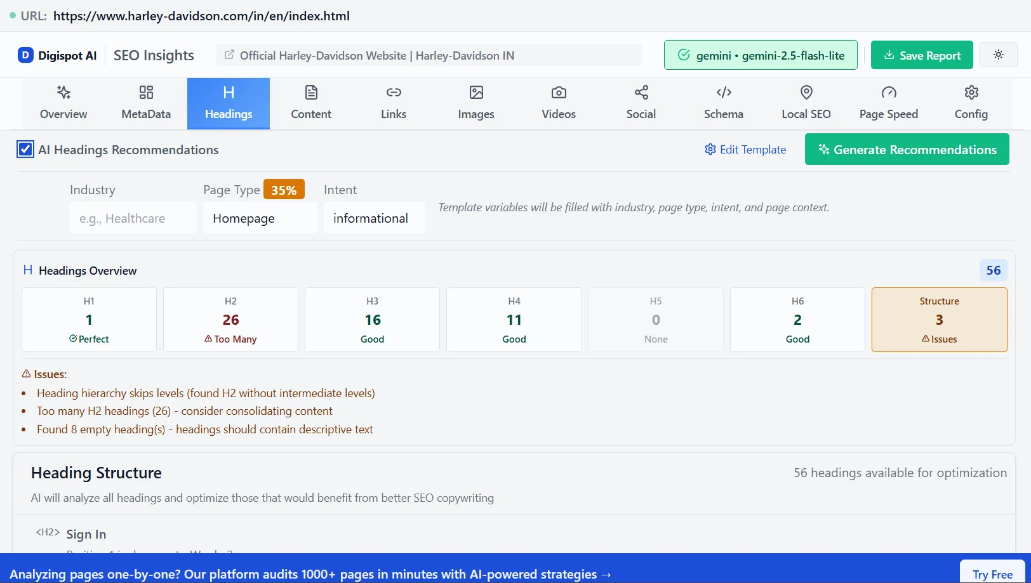Switch to the Page Speed tab

(x=889, y=103)
